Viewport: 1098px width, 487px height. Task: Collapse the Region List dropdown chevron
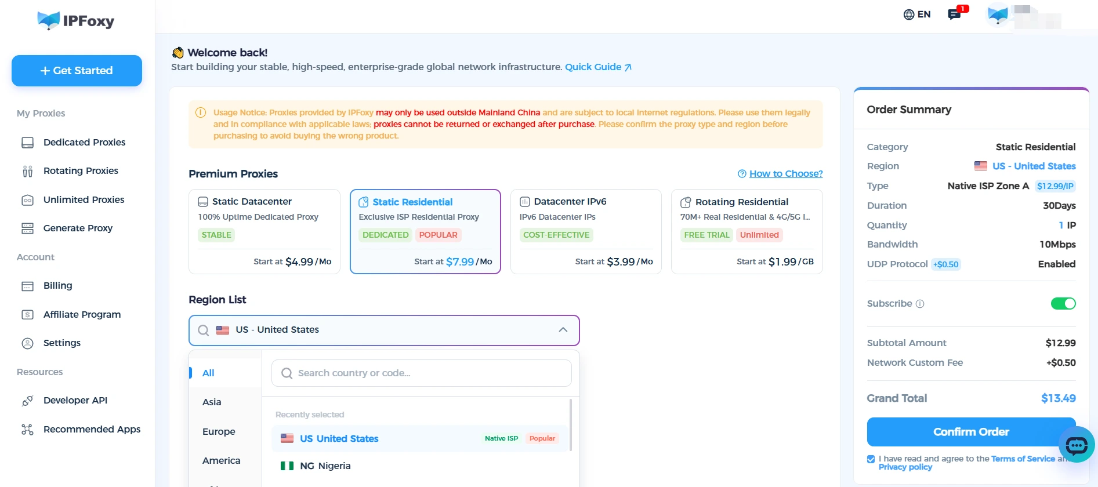pyautogui.click(x=563, y=330)
